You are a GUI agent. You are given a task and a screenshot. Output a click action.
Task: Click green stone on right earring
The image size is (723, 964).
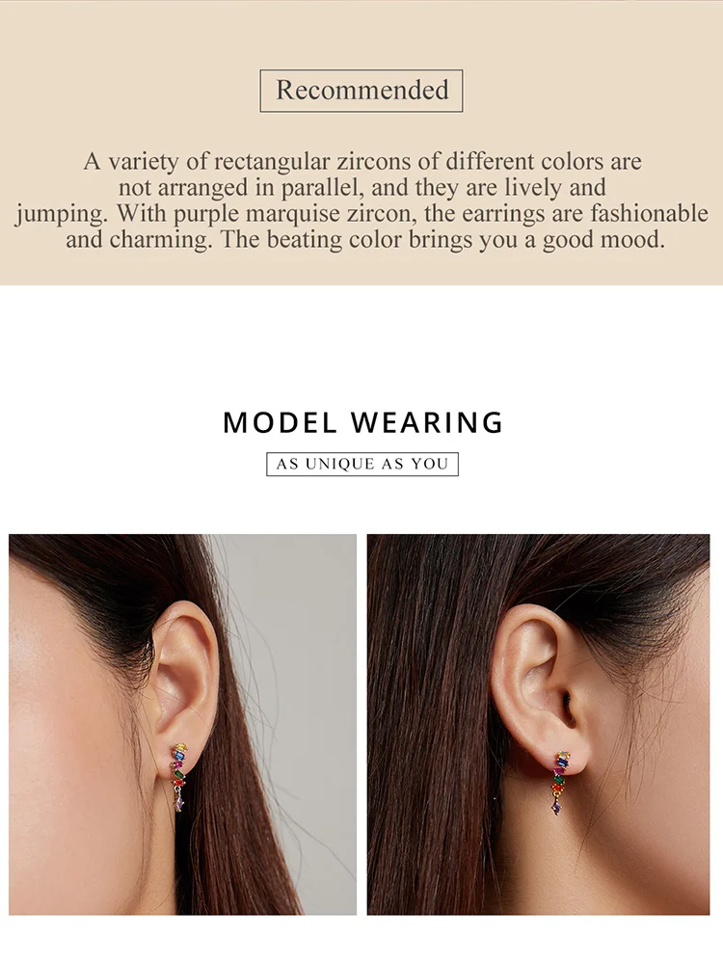[x=557, y=780]
